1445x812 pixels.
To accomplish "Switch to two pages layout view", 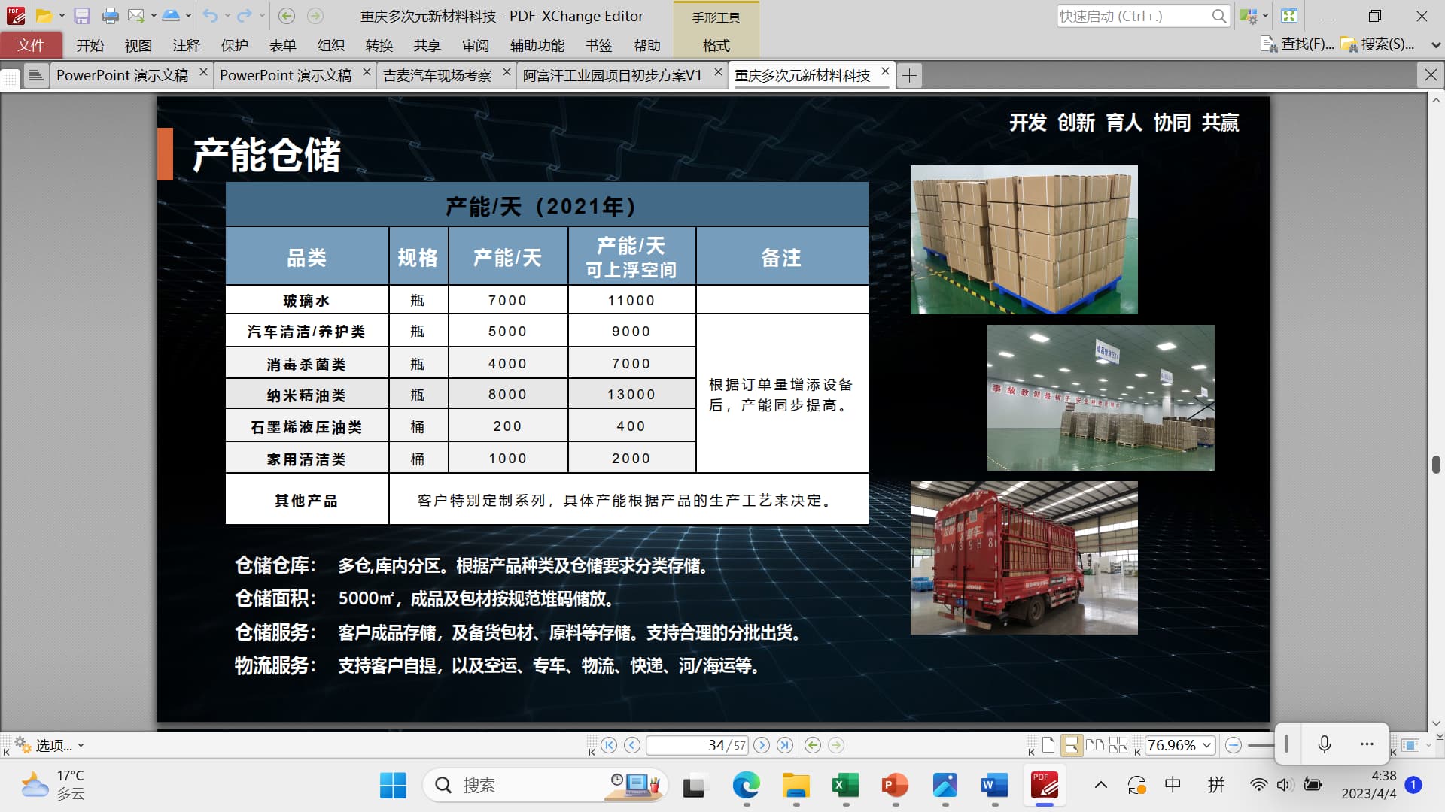I will coord(1095,745).
